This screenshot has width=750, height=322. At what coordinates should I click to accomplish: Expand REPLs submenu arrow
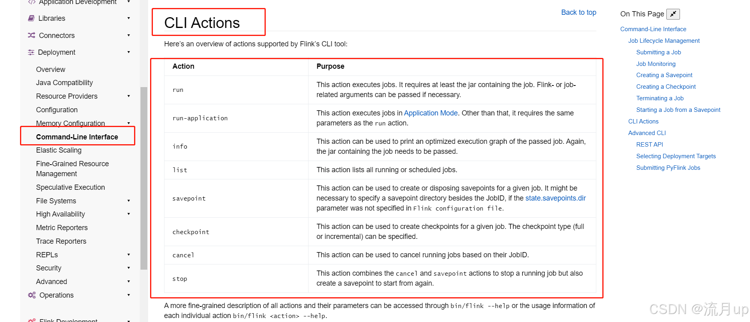(x=128, y=255)
